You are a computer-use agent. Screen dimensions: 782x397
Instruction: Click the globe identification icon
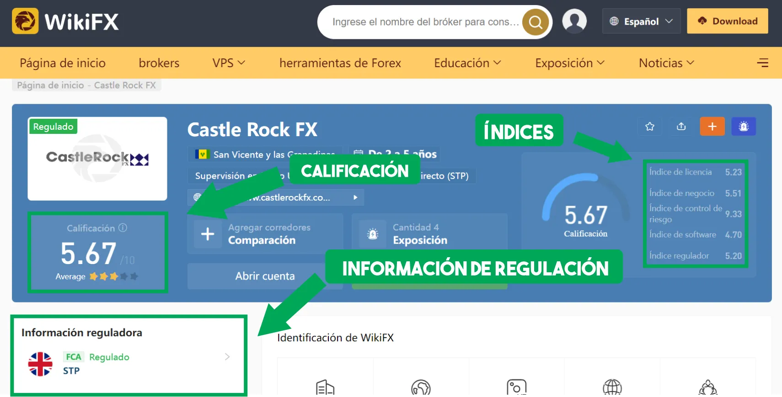pyautogui.click(x=612, y=387)
